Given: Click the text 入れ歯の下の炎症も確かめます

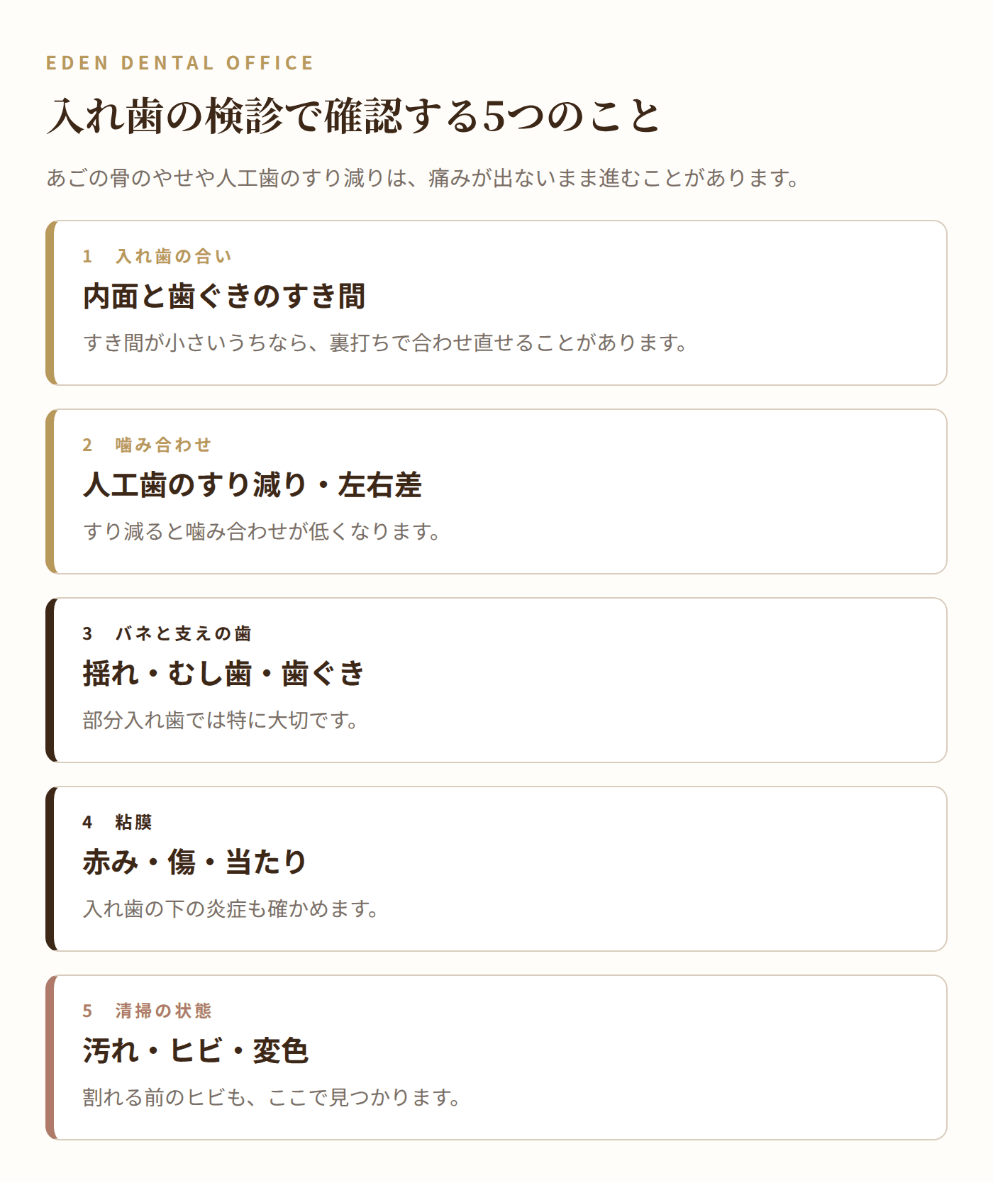Looking at the screenshot, I should (x=231, y=909).
